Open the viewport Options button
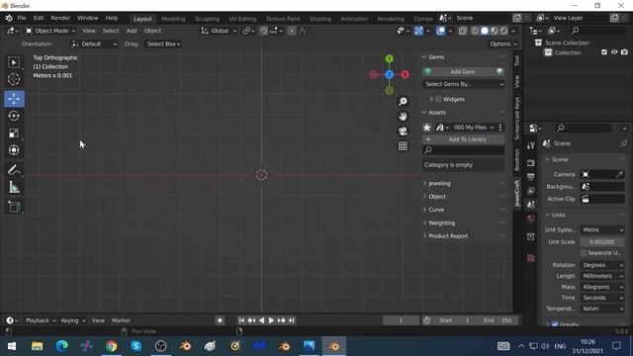Viewport: 633px width, 356px height. pyautogui.click(x=503, y=44)
